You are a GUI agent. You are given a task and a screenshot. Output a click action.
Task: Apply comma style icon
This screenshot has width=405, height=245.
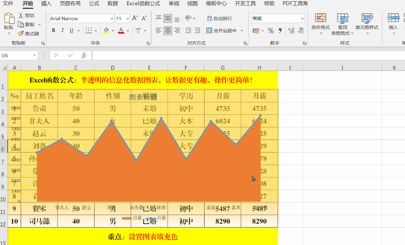pos(280,31)
